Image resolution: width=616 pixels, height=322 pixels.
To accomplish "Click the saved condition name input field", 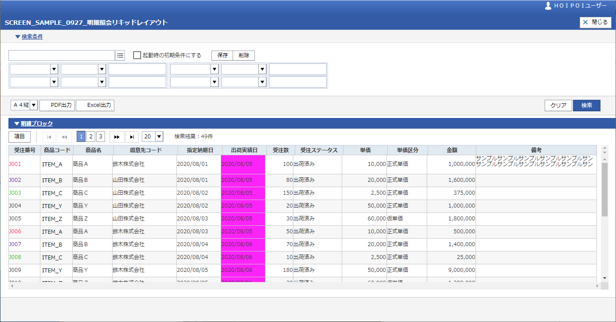I will 62,55.
